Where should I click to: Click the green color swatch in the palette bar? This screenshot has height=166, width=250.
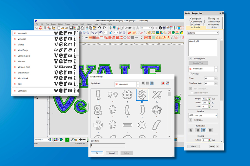(x=67, y=140)
